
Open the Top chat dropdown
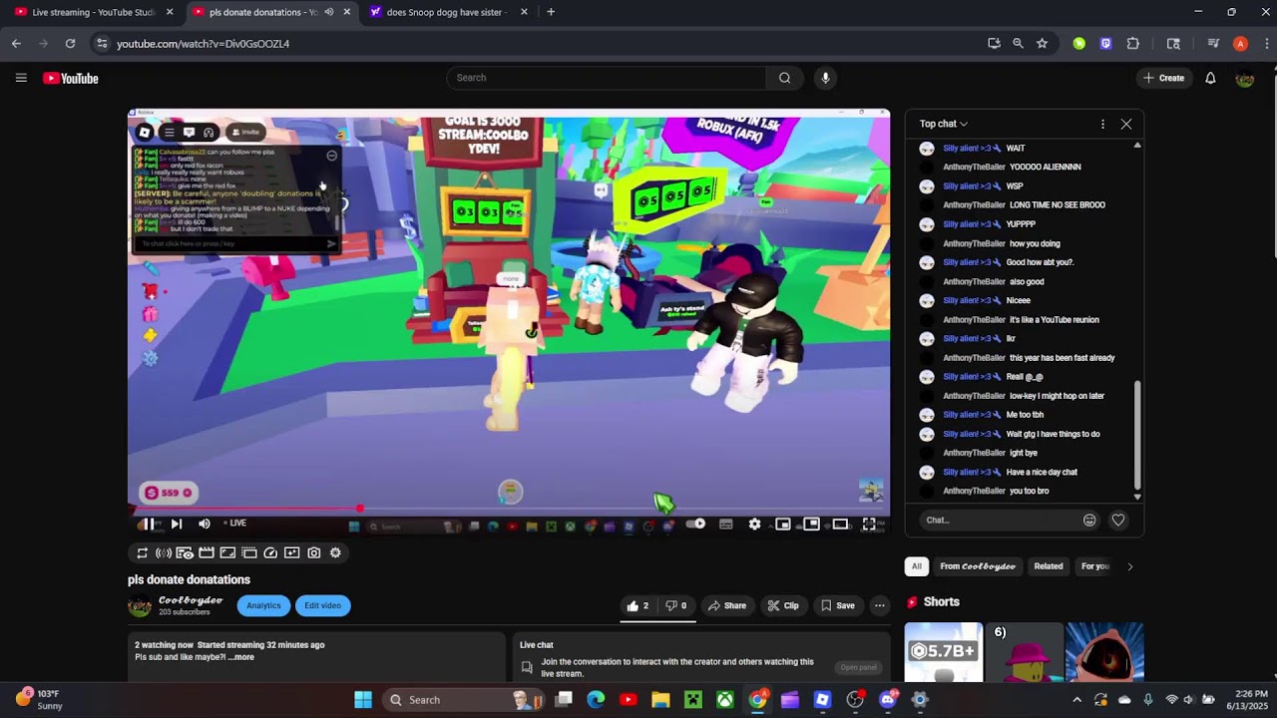944,124
